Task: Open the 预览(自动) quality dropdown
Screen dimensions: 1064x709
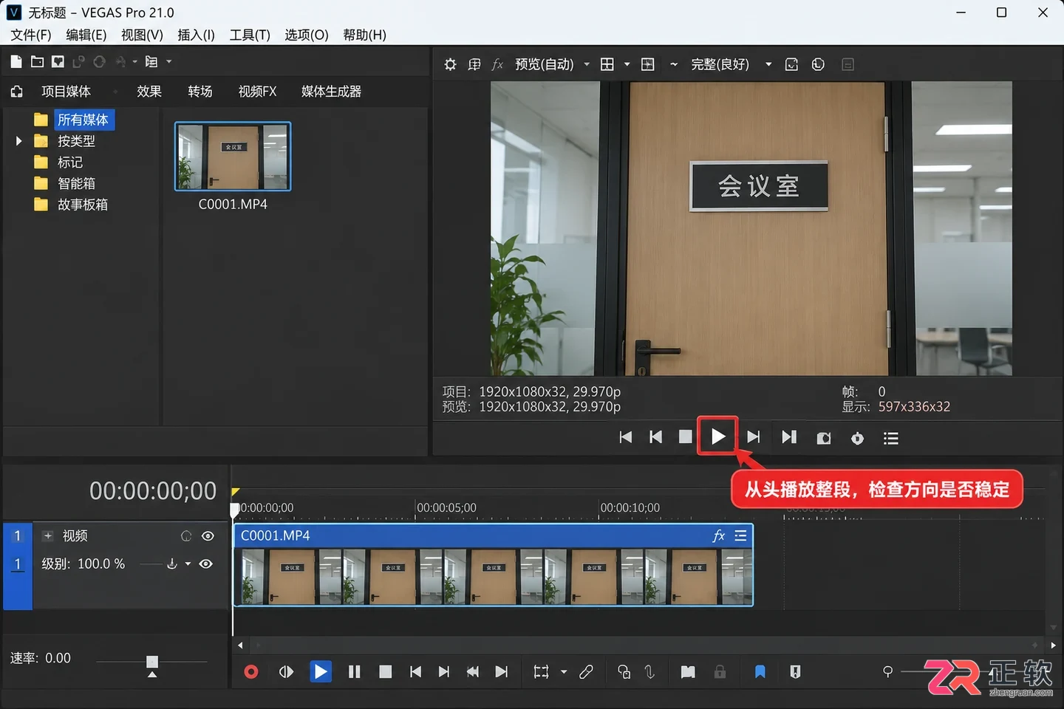Action: 587,64
